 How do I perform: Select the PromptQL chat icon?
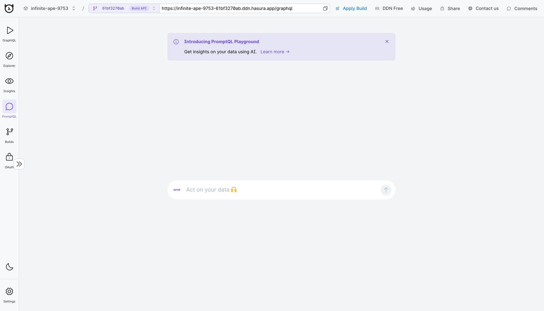[x=9, y=107]
